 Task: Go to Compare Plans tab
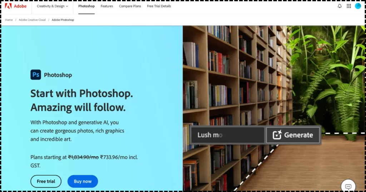pyautogui.click(x=130, y=6)
